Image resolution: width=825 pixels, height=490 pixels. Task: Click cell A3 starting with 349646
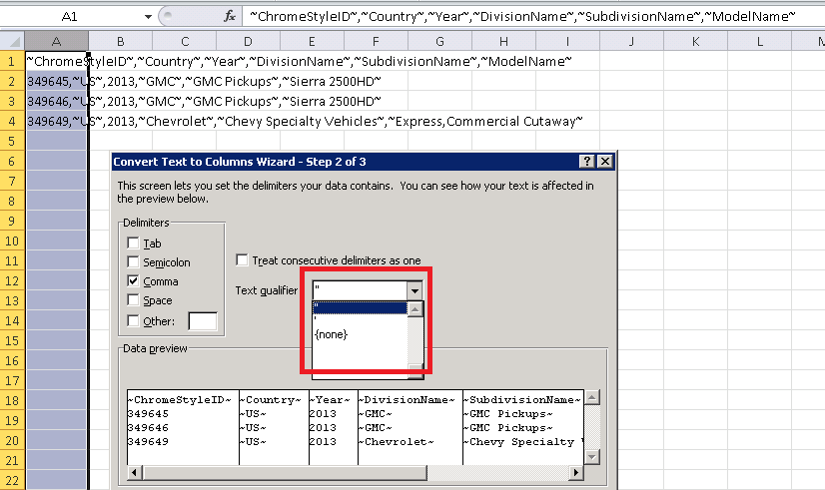(x=56, y=102)
